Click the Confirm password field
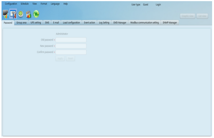Screen dimensions: 214x138 coord(71,52)
